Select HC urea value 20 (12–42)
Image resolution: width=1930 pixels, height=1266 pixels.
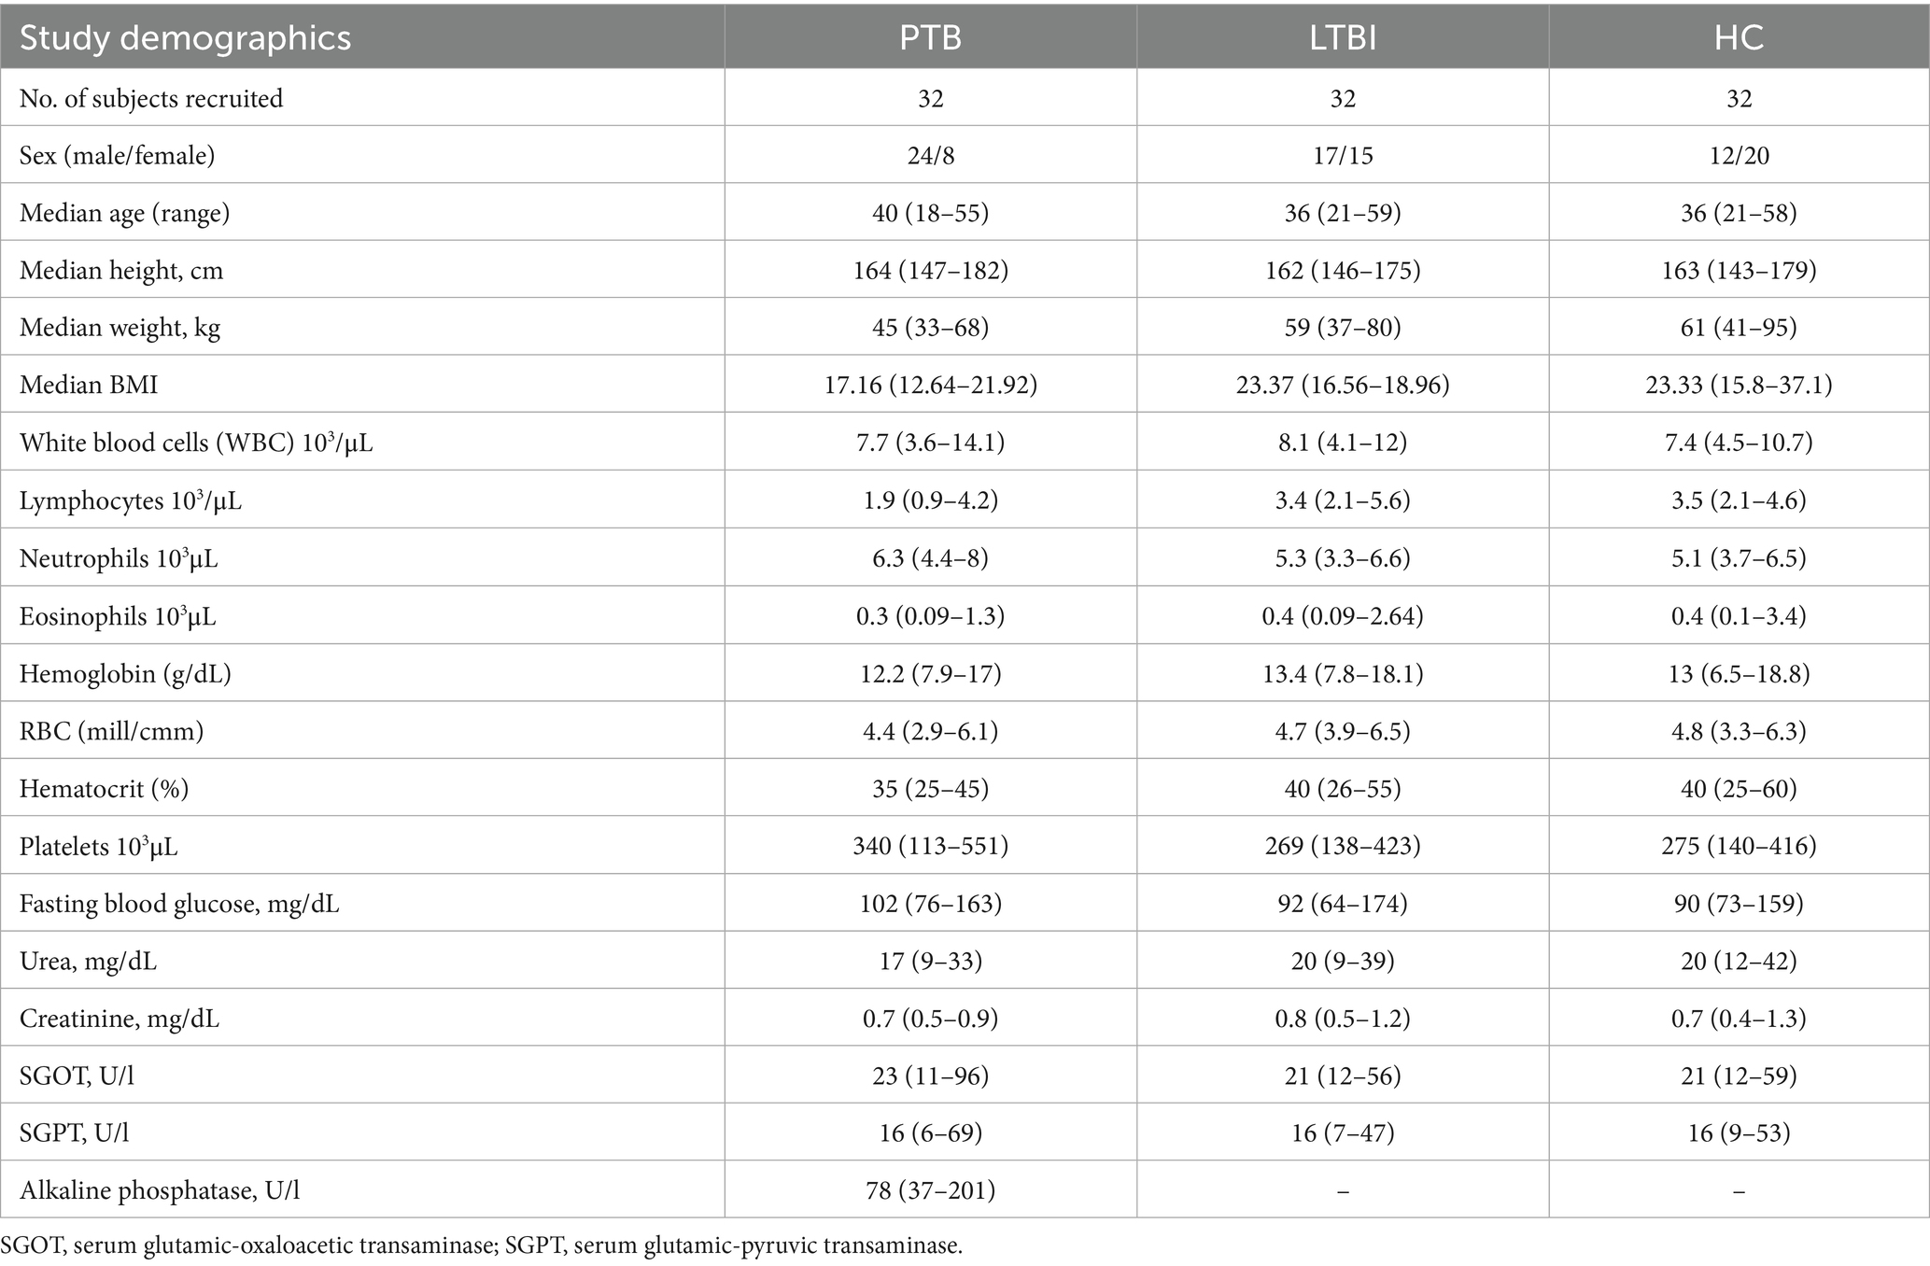coord(1739,961)
